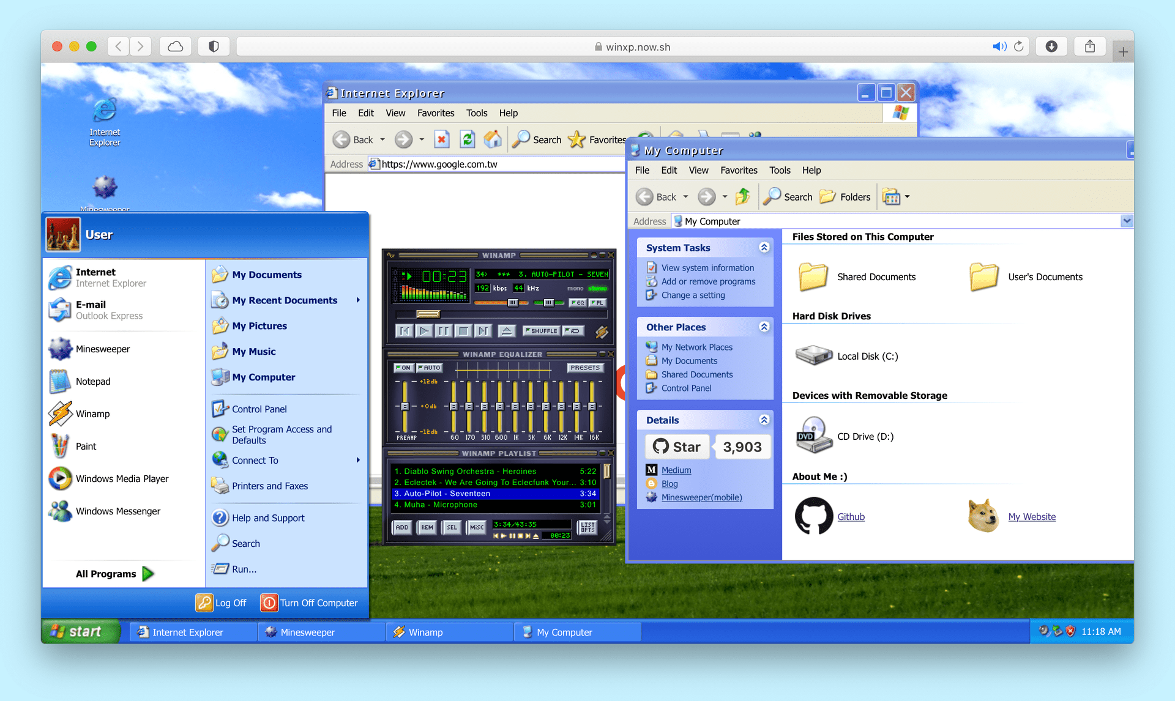Toggle Winamp SHUFFLE mode
Viewport: 1175px width, 701px height.
(x=541, y=331)
